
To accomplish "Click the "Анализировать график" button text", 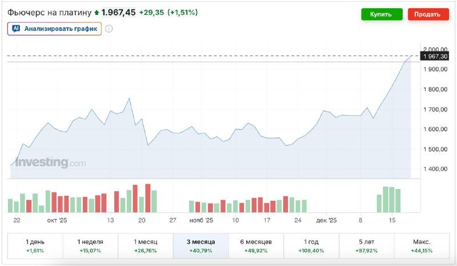I will (60, 29).
